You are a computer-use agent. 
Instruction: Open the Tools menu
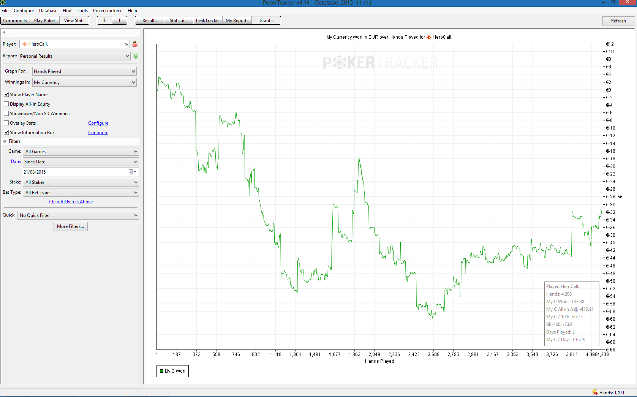82,11
